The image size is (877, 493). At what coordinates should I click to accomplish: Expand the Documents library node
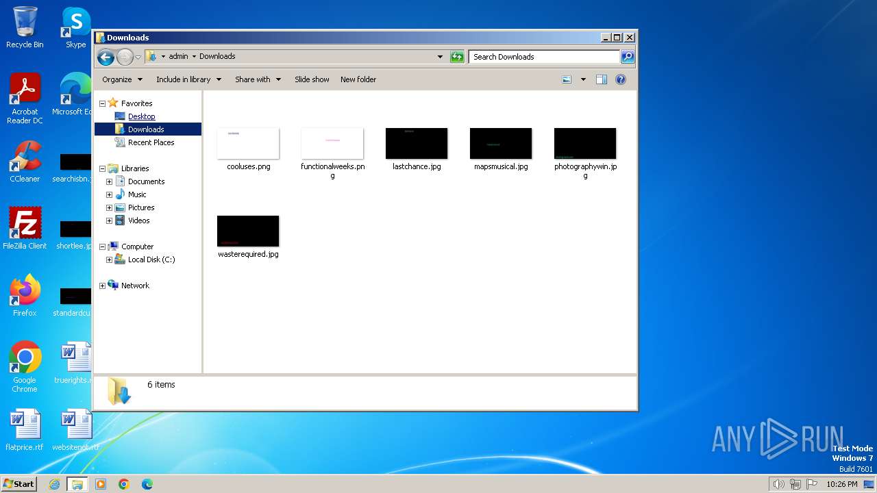[x=109, y=181]
